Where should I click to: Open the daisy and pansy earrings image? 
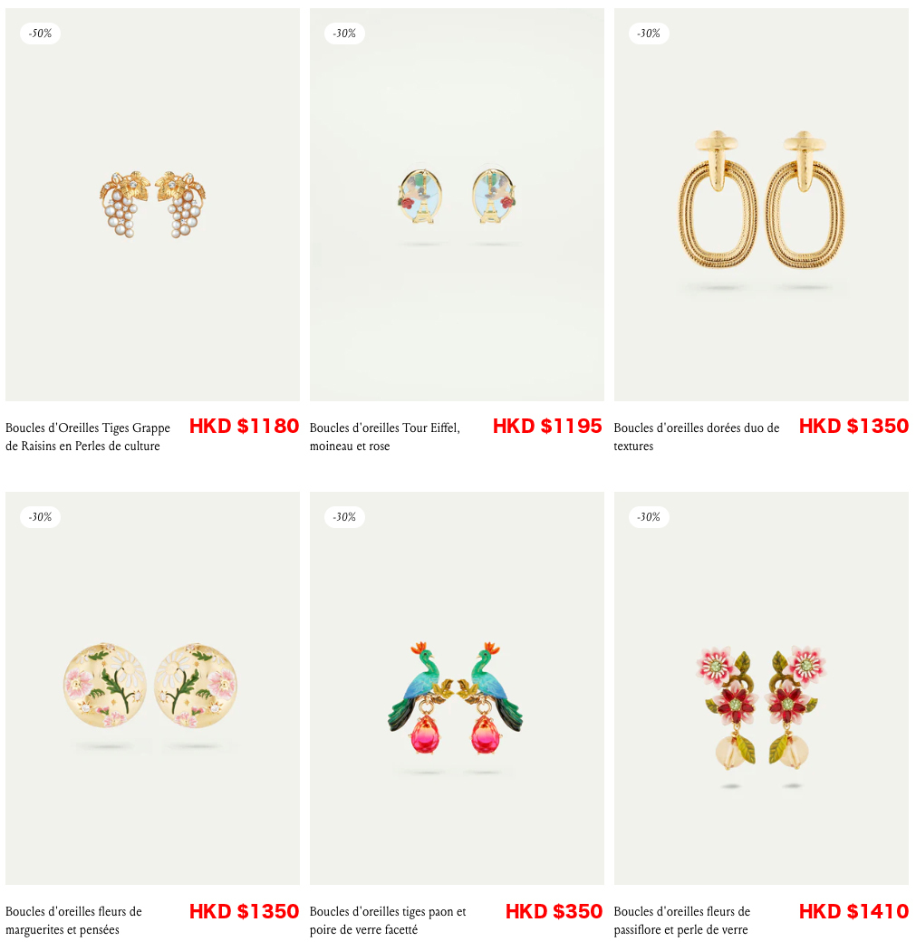(152, 687)
